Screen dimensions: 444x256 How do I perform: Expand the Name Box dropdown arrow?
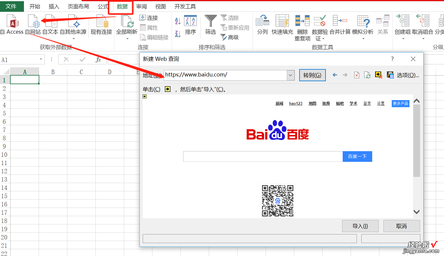click(41, 60)
